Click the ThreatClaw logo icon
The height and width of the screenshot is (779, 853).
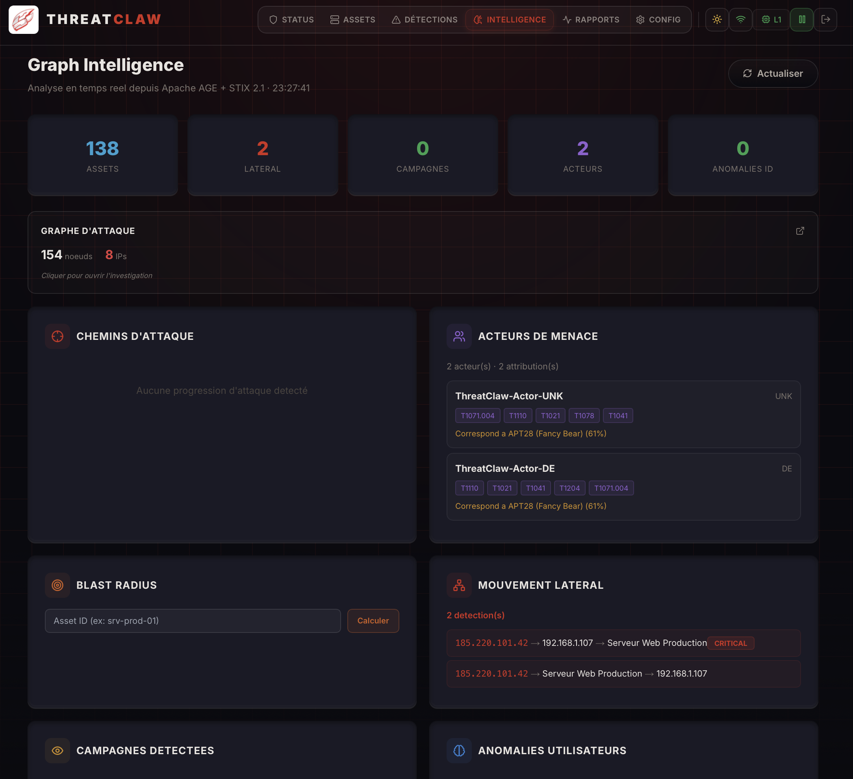pos(24,19)
